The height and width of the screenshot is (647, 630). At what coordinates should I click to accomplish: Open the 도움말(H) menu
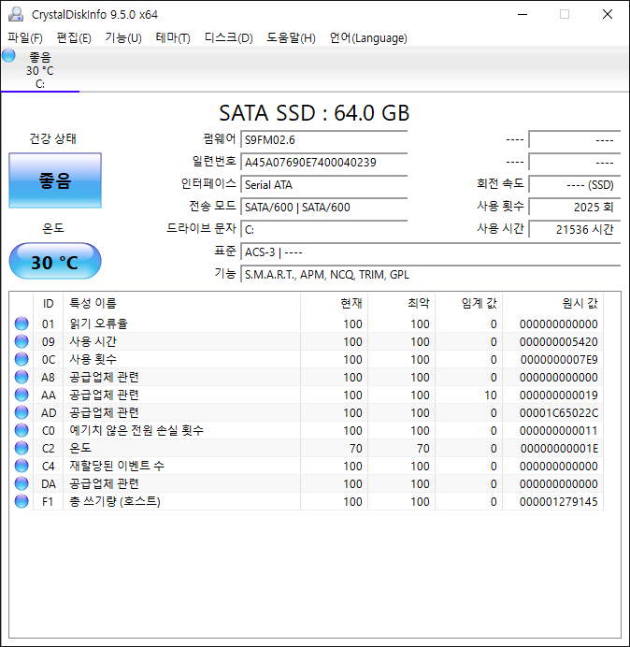(x=291, y=38)
